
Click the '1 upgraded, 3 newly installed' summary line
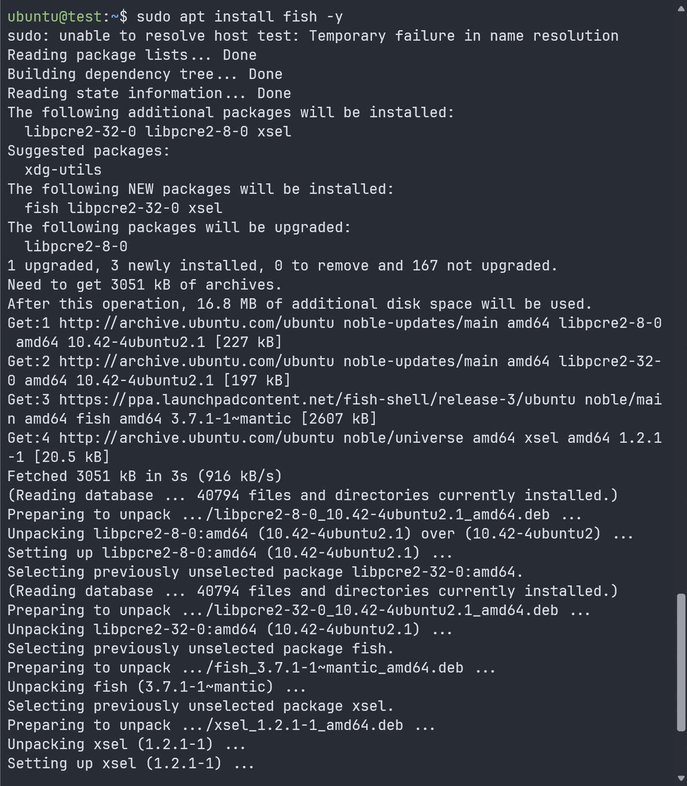coord(282,266)
